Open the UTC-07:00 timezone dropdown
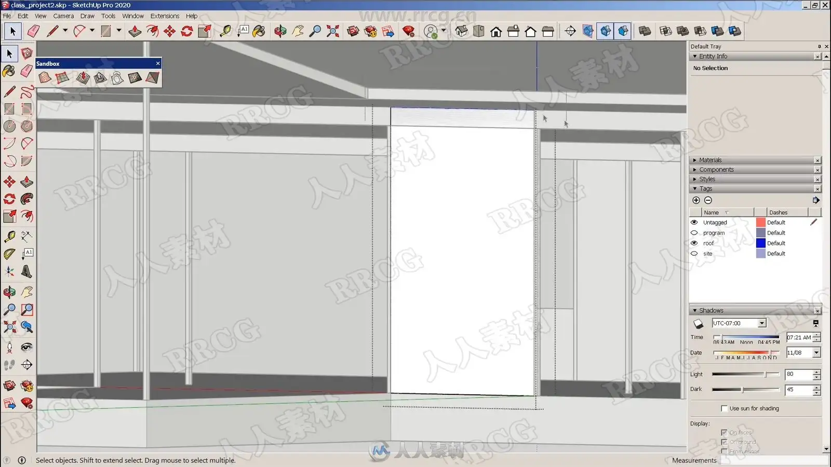 tap(761, 323)
